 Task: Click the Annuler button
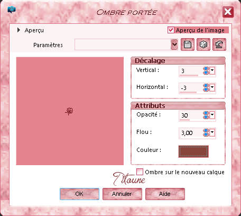pos(122,194)
